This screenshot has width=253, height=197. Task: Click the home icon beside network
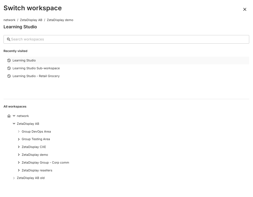[x=9, y=116]
